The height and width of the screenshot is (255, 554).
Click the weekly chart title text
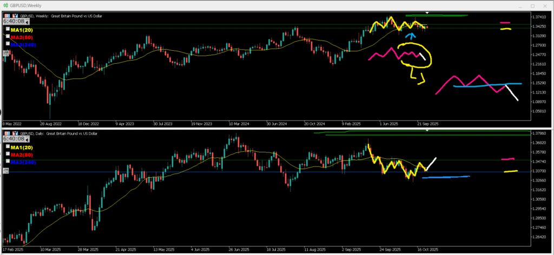[60, 16]
